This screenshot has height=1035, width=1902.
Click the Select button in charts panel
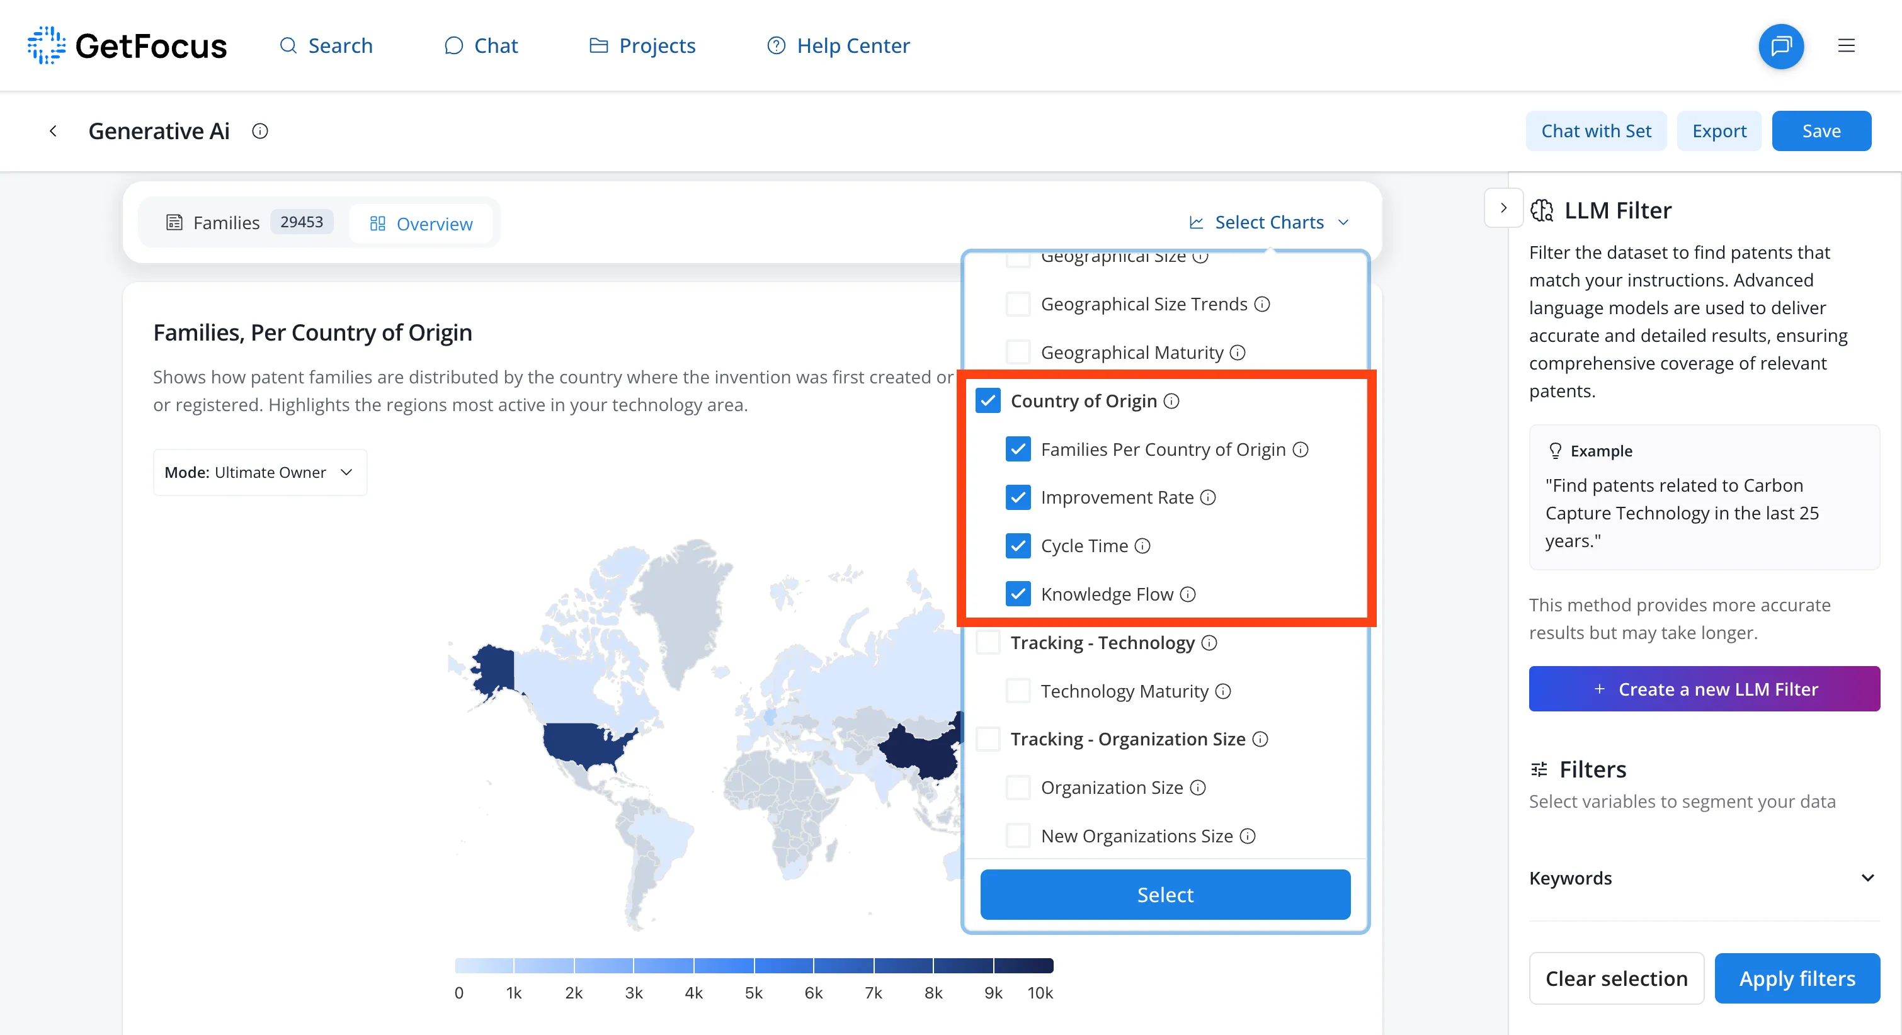pyautogui.click(x=1165, y=895)
